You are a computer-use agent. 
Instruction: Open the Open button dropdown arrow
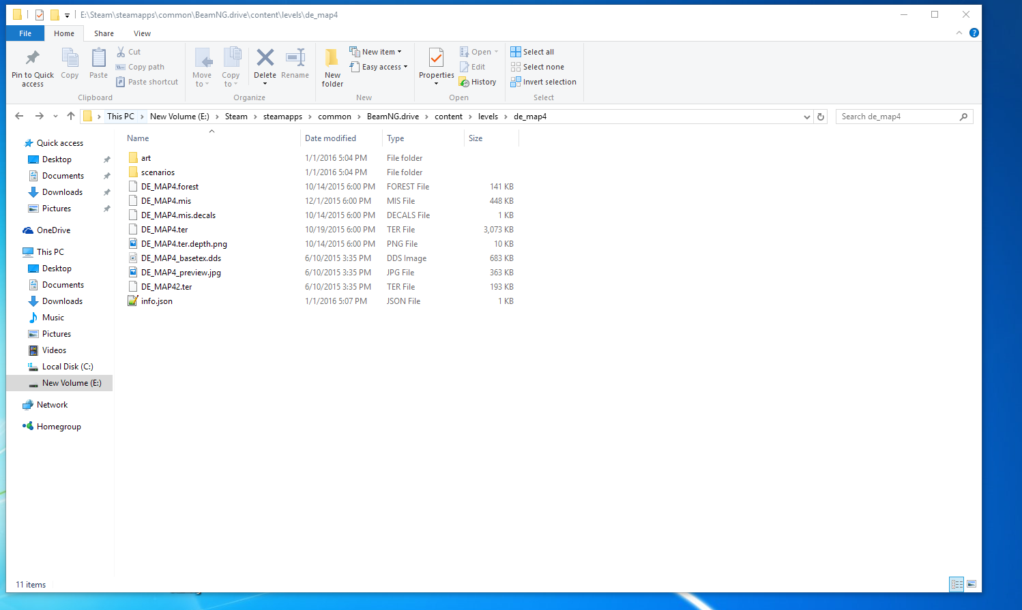pos(496,52)
